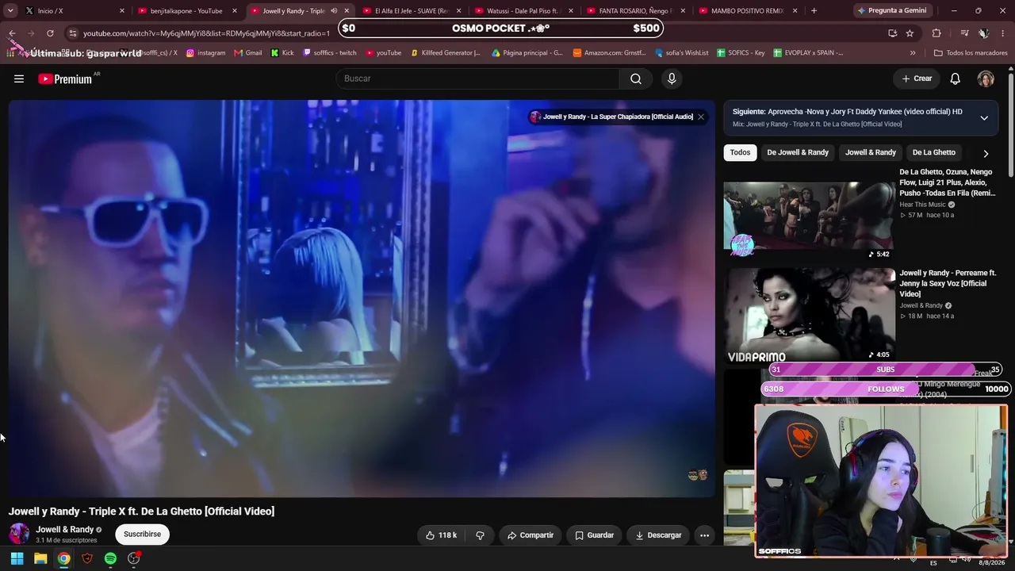Open Brave browser from taskbar

[87, 558]
